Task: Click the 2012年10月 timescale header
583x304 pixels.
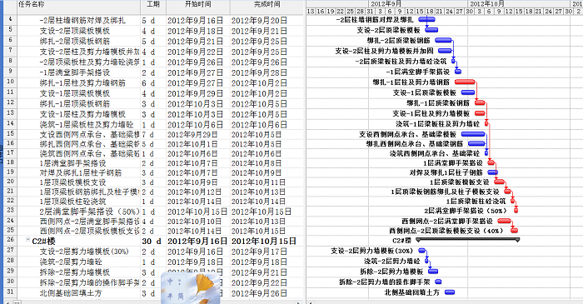Action: point(487,3)
